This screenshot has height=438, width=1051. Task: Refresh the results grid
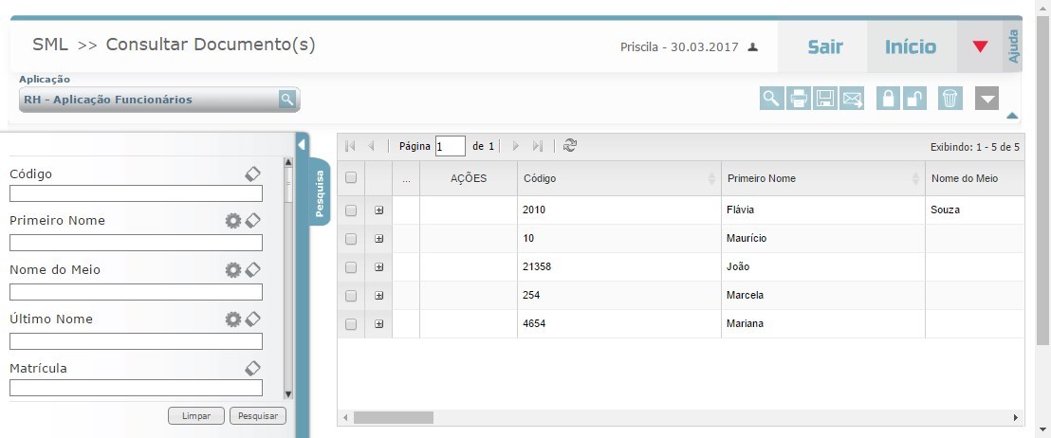[569, 146]
